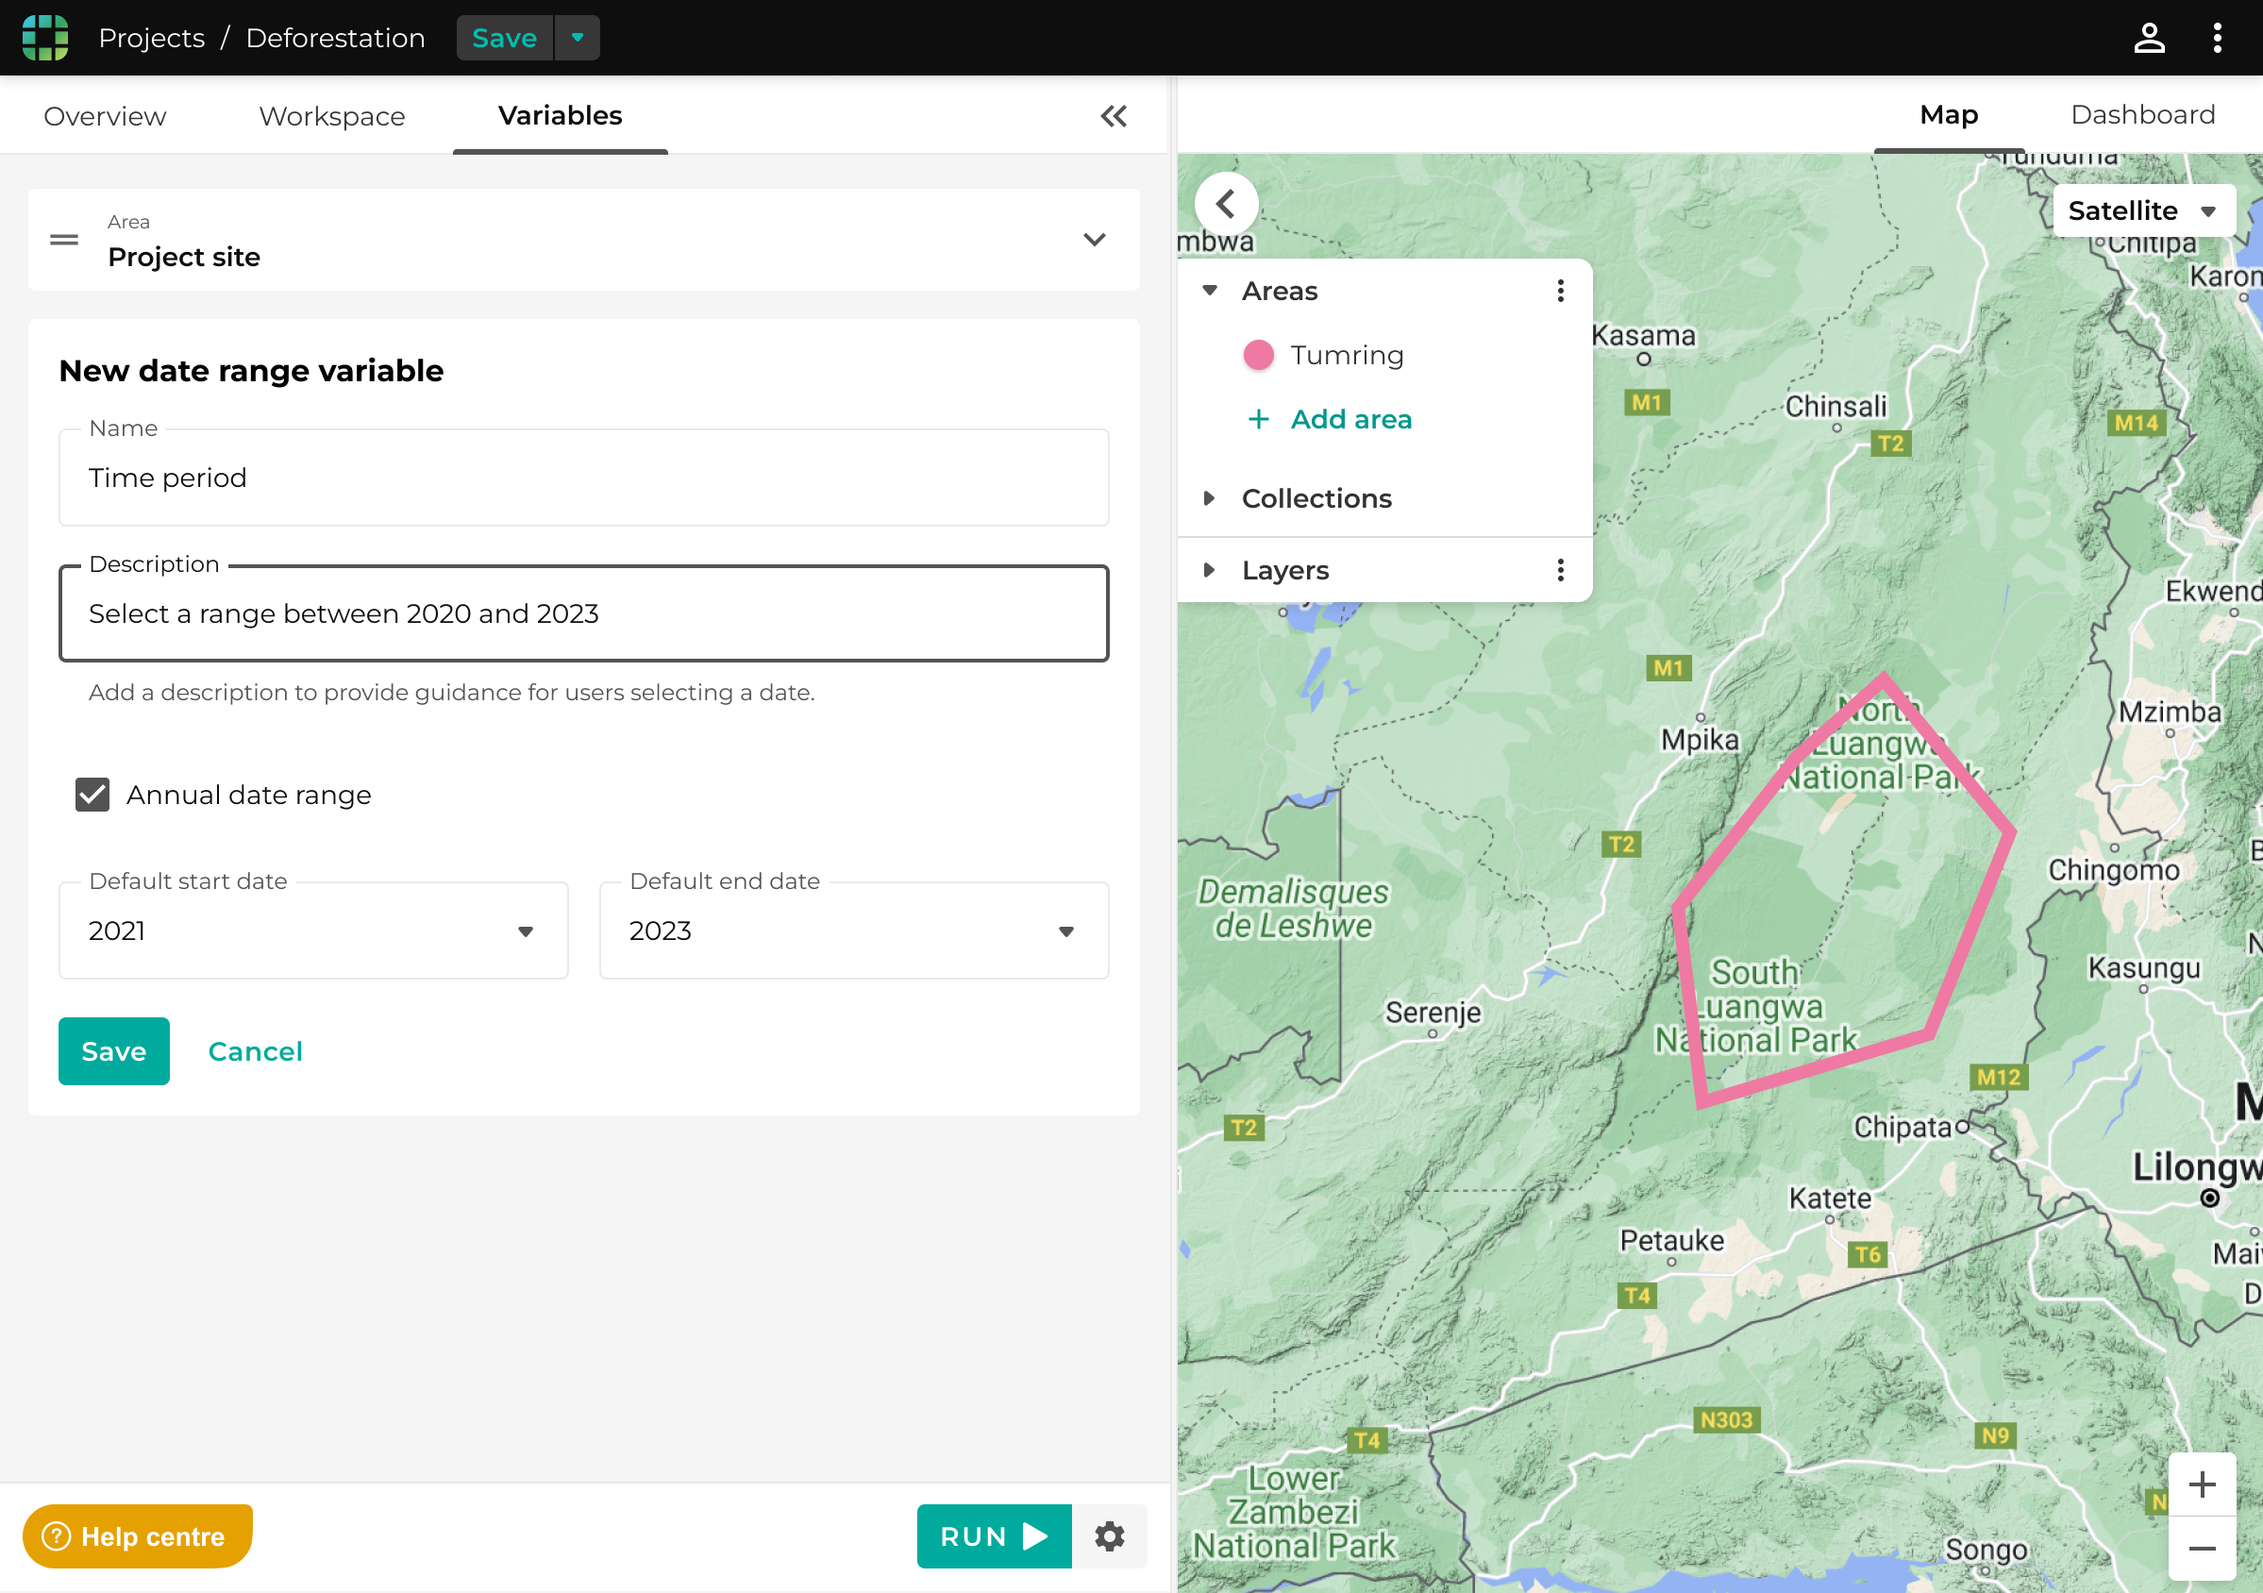
Task: Click the app logo icon
Action: [x=45, y=38]
